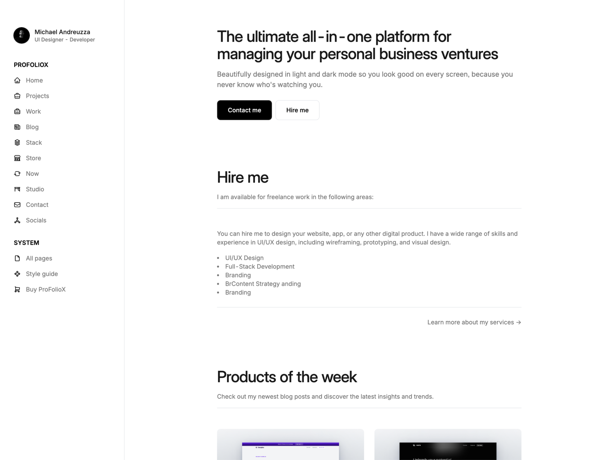Click the Now navigation menu item
Image resolution: width=614 pixels, height=460 pixels.
33,173
